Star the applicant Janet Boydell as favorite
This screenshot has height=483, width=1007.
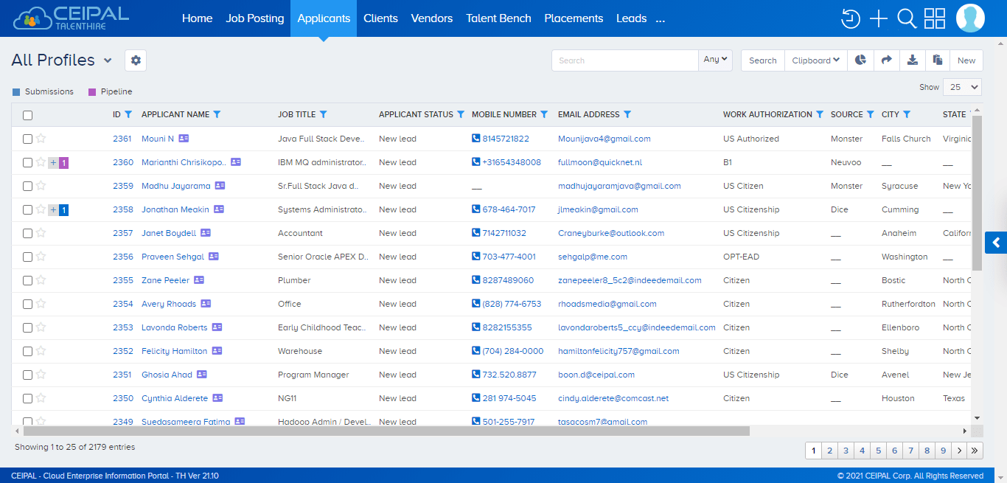click(42, 232)
